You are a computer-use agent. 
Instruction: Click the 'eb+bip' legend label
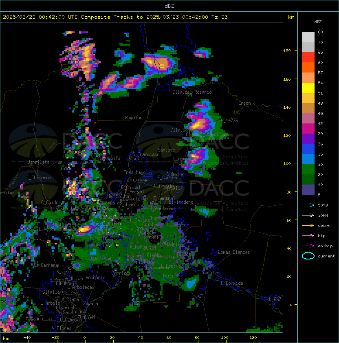(325, 246)
